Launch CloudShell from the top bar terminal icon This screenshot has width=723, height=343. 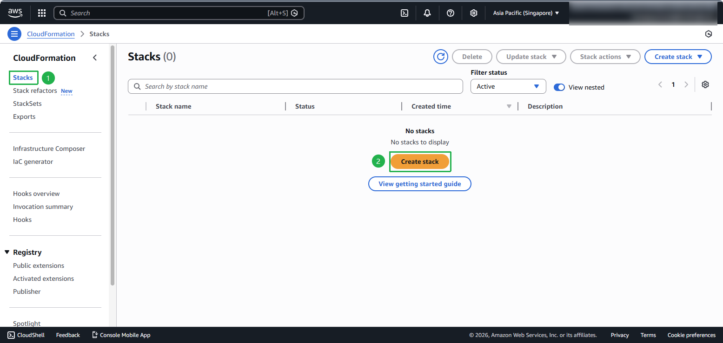pyautogui.click(x=404, y=13)
